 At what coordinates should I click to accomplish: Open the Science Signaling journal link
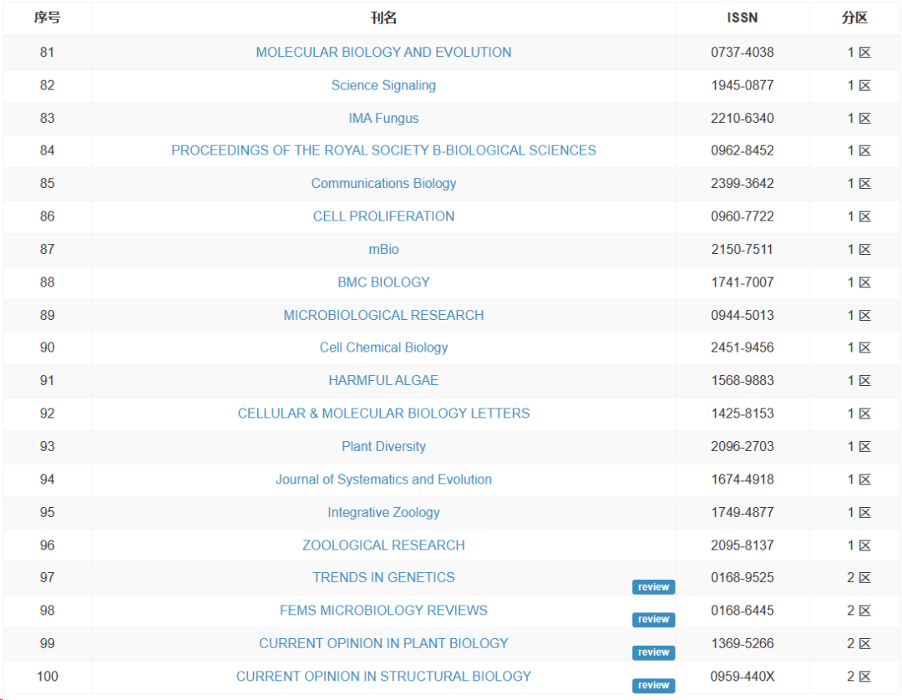click(383, 85)
